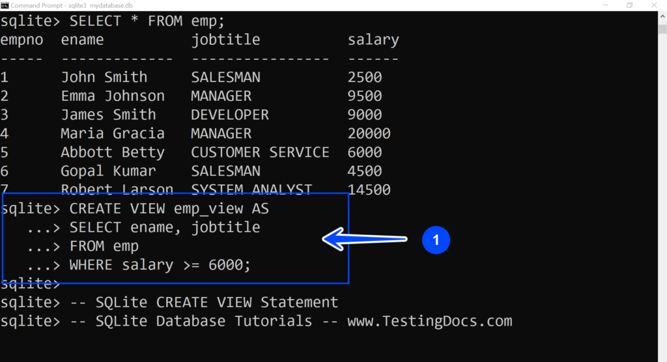The image size is (667, 362).
Task: Click the 'jobtitle' column header
Action: pyautogui.click(x=225, y=40)
